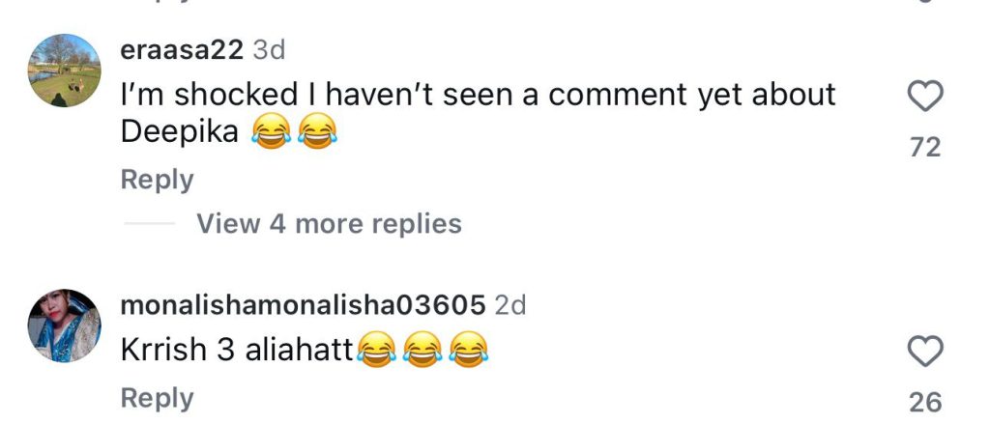Open monalishamonalisha03605's profile avatar
Screen dimensions: 990x424
(65, 325)
